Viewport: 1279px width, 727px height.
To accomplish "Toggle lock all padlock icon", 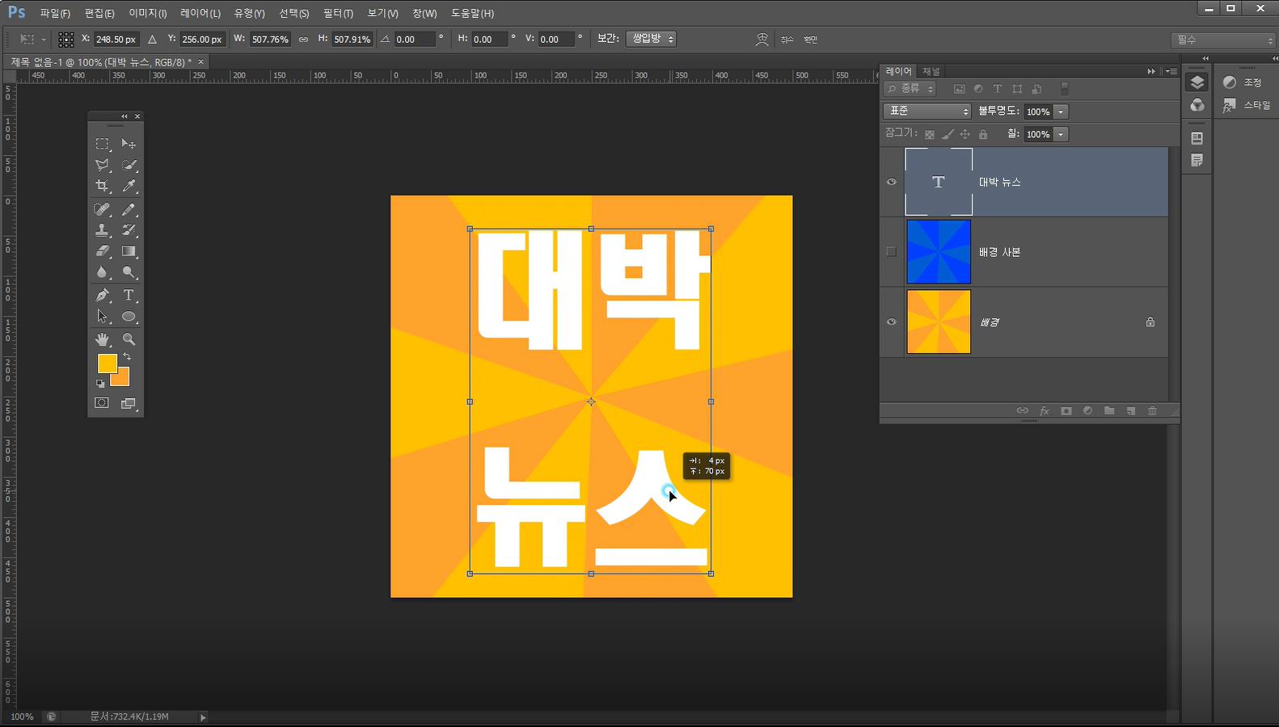I will [x=983, y=135].
